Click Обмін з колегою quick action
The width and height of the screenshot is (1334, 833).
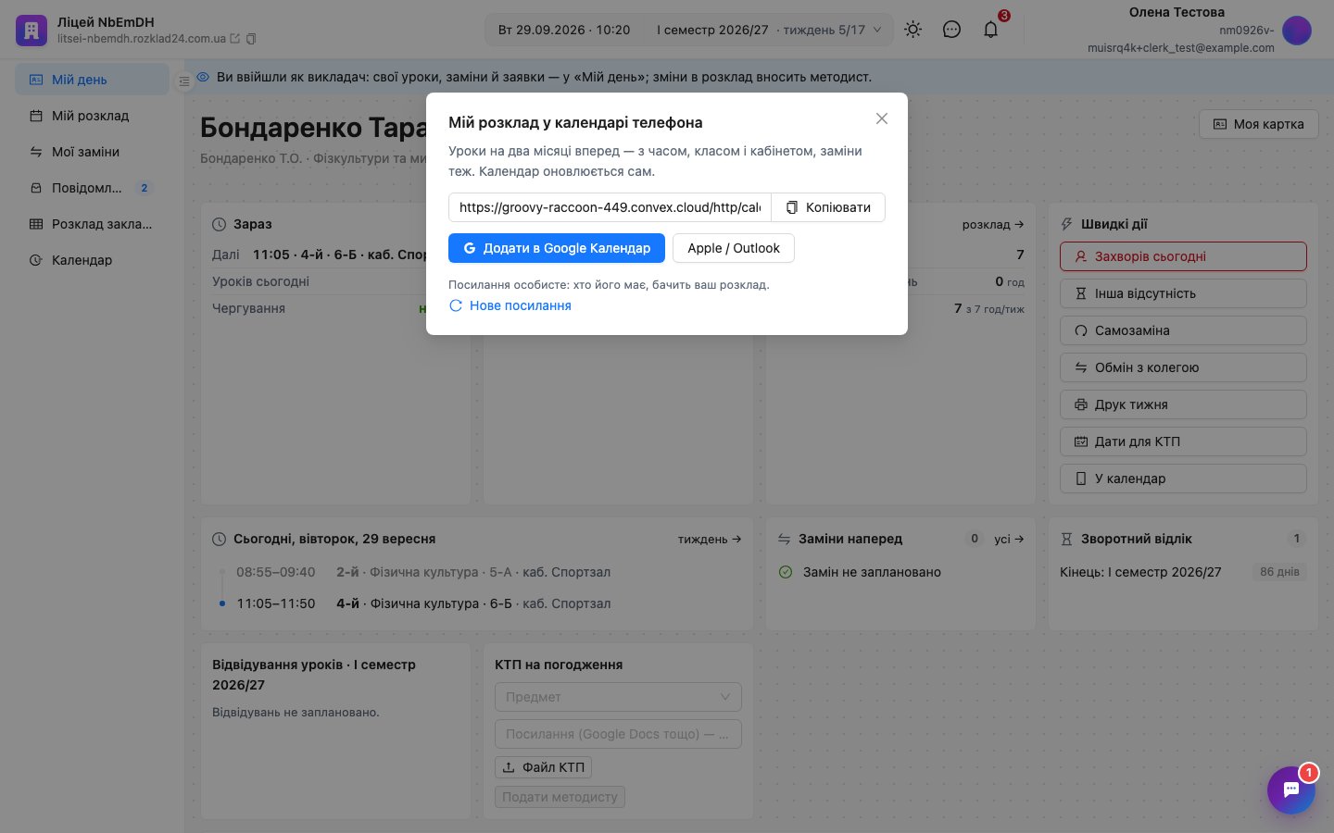click(x=1183, y=367)
